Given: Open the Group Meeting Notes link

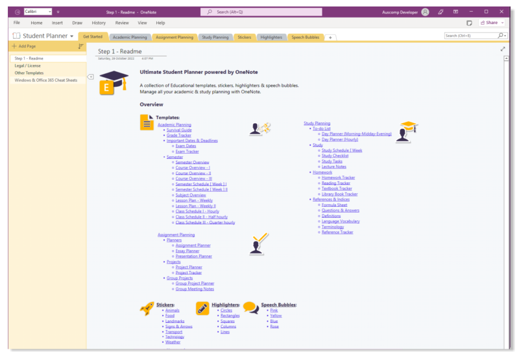Looking at the screenshot, I should pos(195,289).
